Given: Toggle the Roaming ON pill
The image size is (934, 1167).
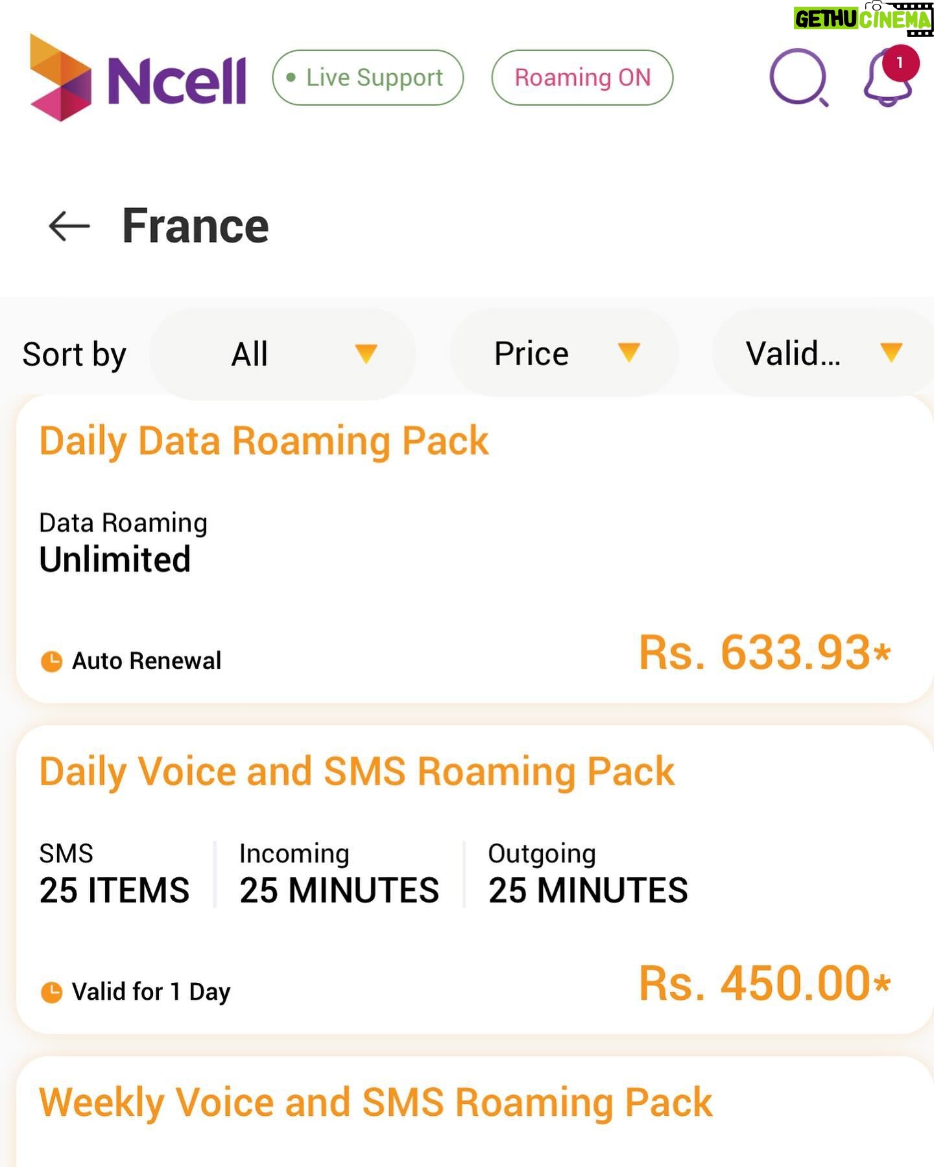Looking at the screenshot, I should [582, 78].
